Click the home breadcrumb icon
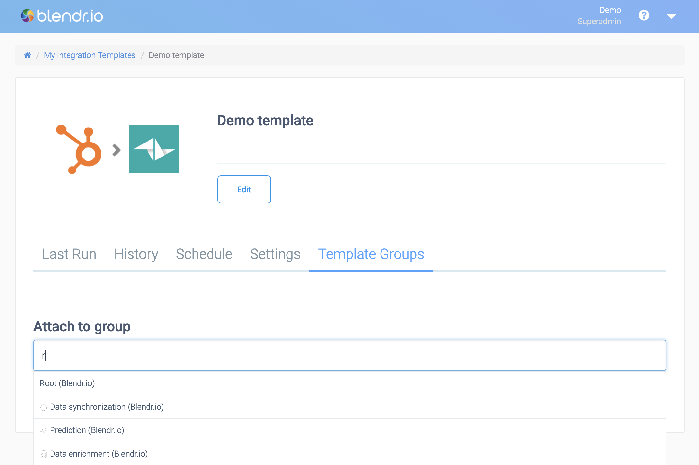Screen dimensions: 699x465 point(26,55)
